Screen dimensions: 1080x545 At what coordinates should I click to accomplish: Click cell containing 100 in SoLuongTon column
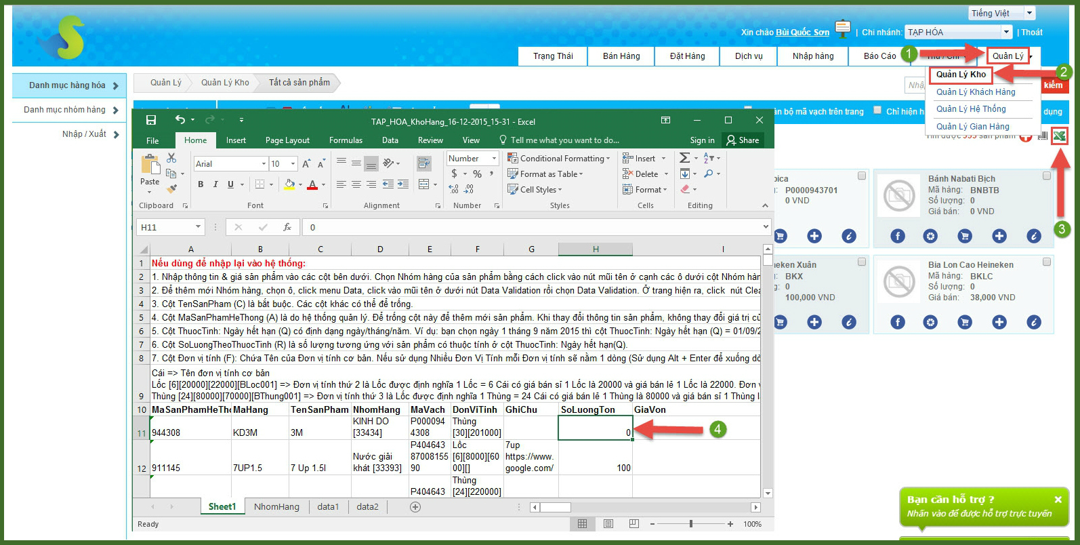click(596, 458)
